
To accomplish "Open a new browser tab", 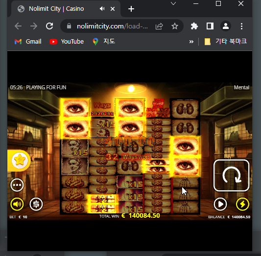I will [131, 9].
